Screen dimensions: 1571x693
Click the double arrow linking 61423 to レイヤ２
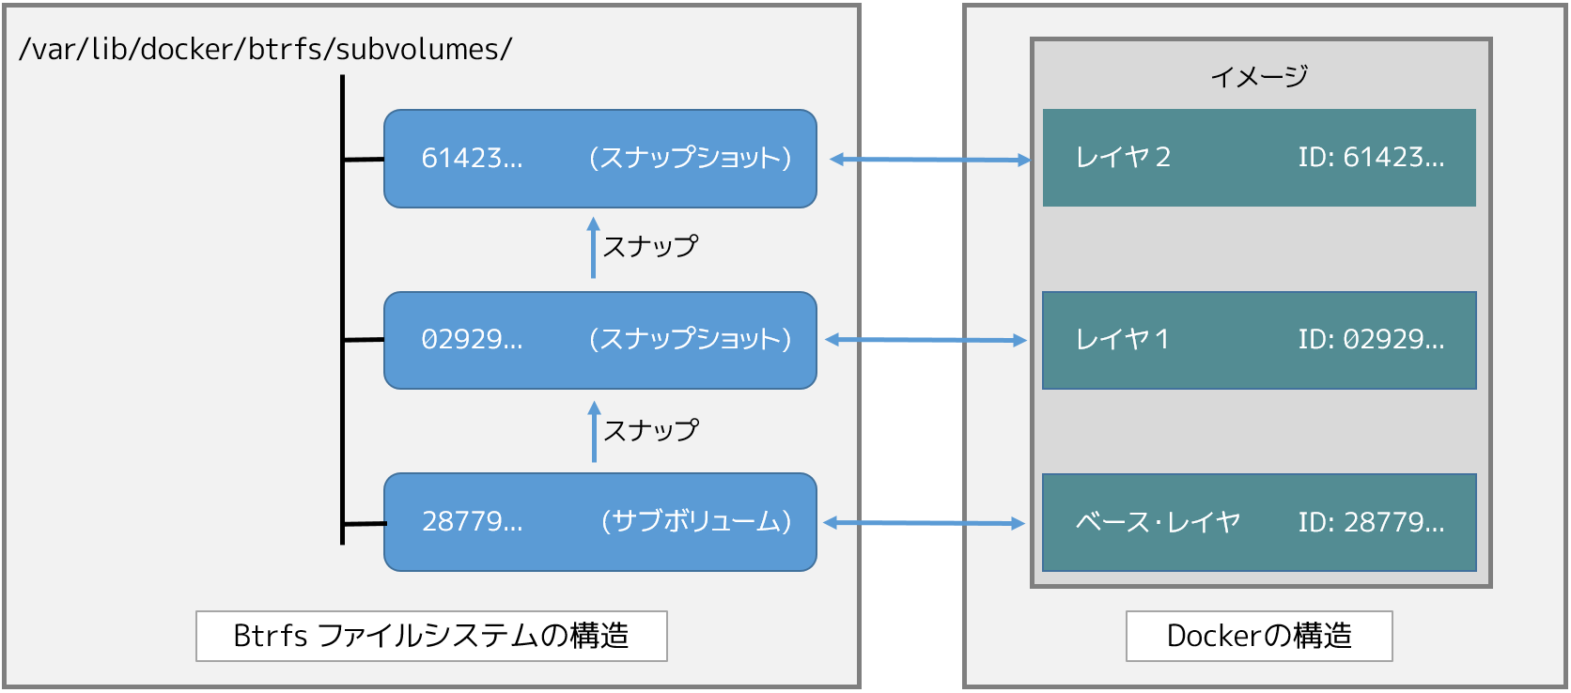(x=930, y=160)
